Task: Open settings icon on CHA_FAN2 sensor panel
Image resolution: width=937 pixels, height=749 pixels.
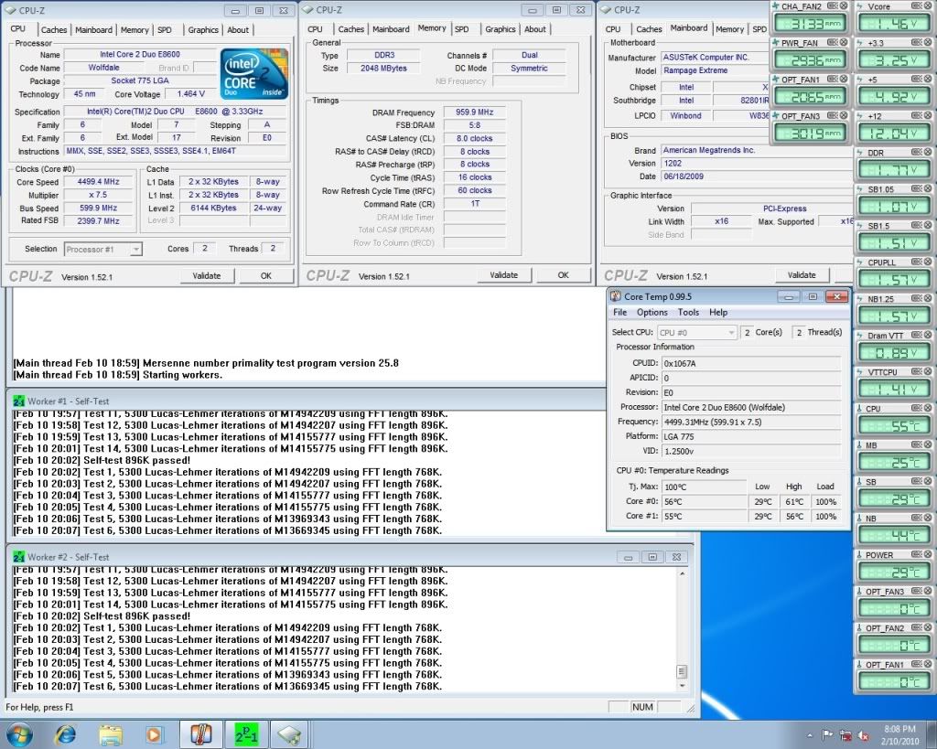Action: coord(832,6)
